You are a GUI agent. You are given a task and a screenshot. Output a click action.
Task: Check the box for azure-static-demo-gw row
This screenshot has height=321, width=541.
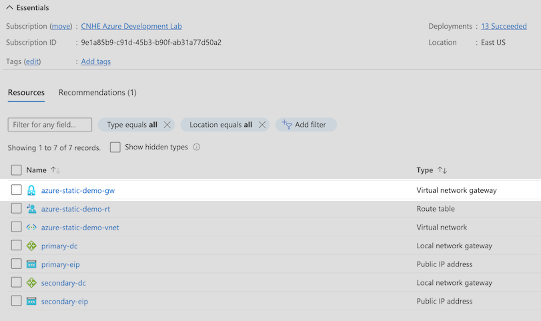pyautogui.click(x=16, y=190)
